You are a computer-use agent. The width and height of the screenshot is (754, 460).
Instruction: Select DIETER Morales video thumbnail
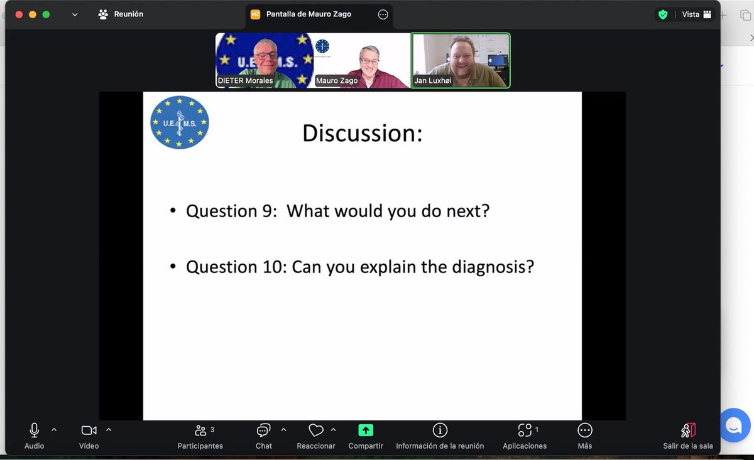tap(264, 60)
